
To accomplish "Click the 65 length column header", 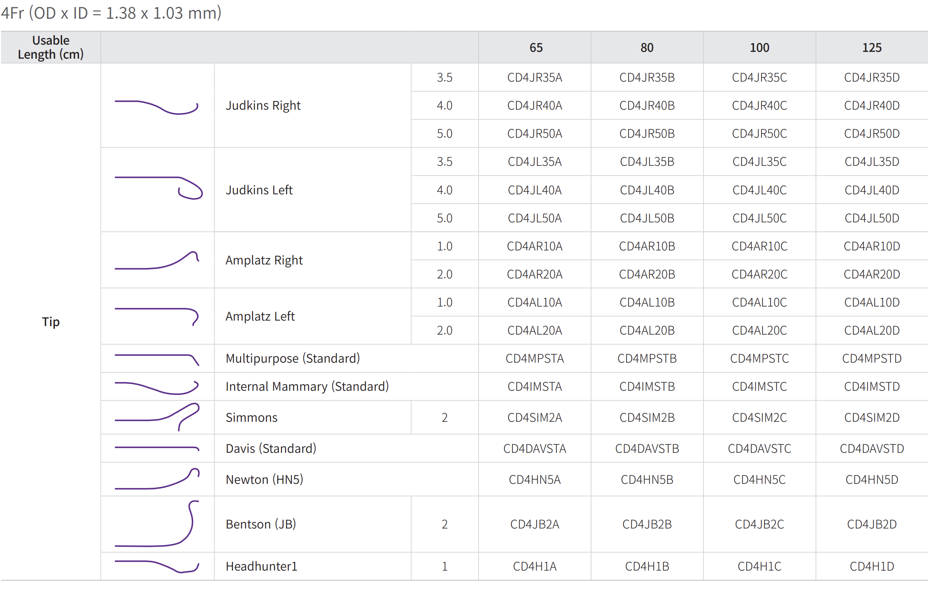I will pyautogui.click(x=535, y=48).
